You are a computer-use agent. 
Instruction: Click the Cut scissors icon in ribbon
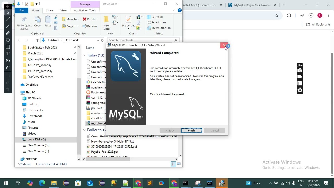[x=56, y=17]
